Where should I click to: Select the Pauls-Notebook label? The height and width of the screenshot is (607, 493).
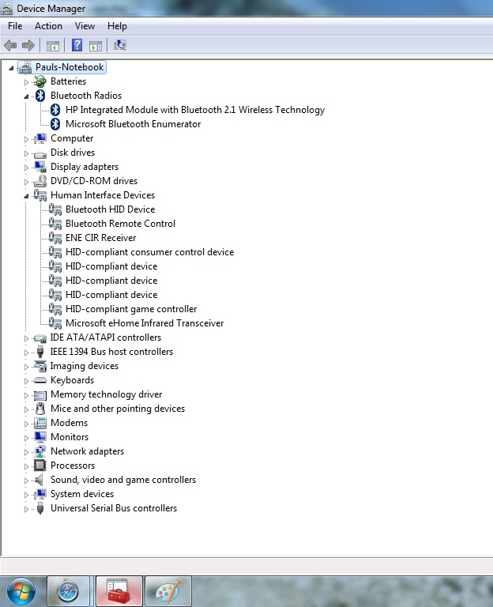coord(70,67)
